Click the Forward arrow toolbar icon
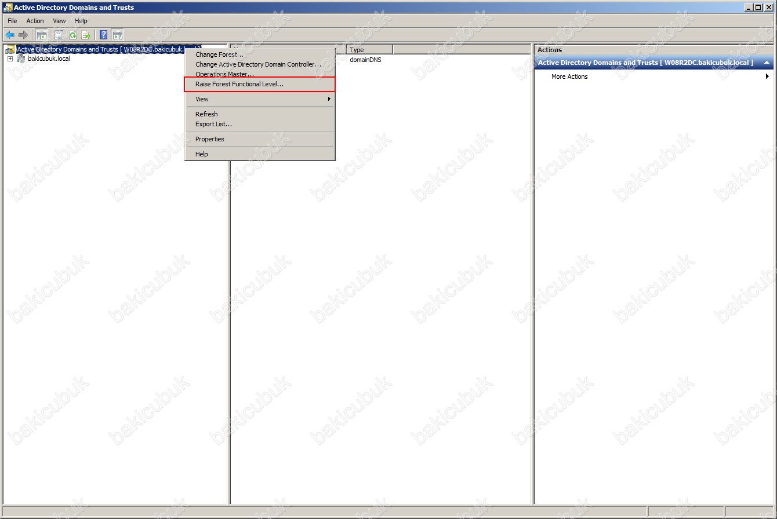This screenshot has width=777, height=519. [23, 35]
